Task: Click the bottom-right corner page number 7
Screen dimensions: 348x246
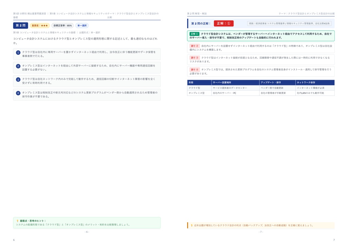Action: point(334,240)
